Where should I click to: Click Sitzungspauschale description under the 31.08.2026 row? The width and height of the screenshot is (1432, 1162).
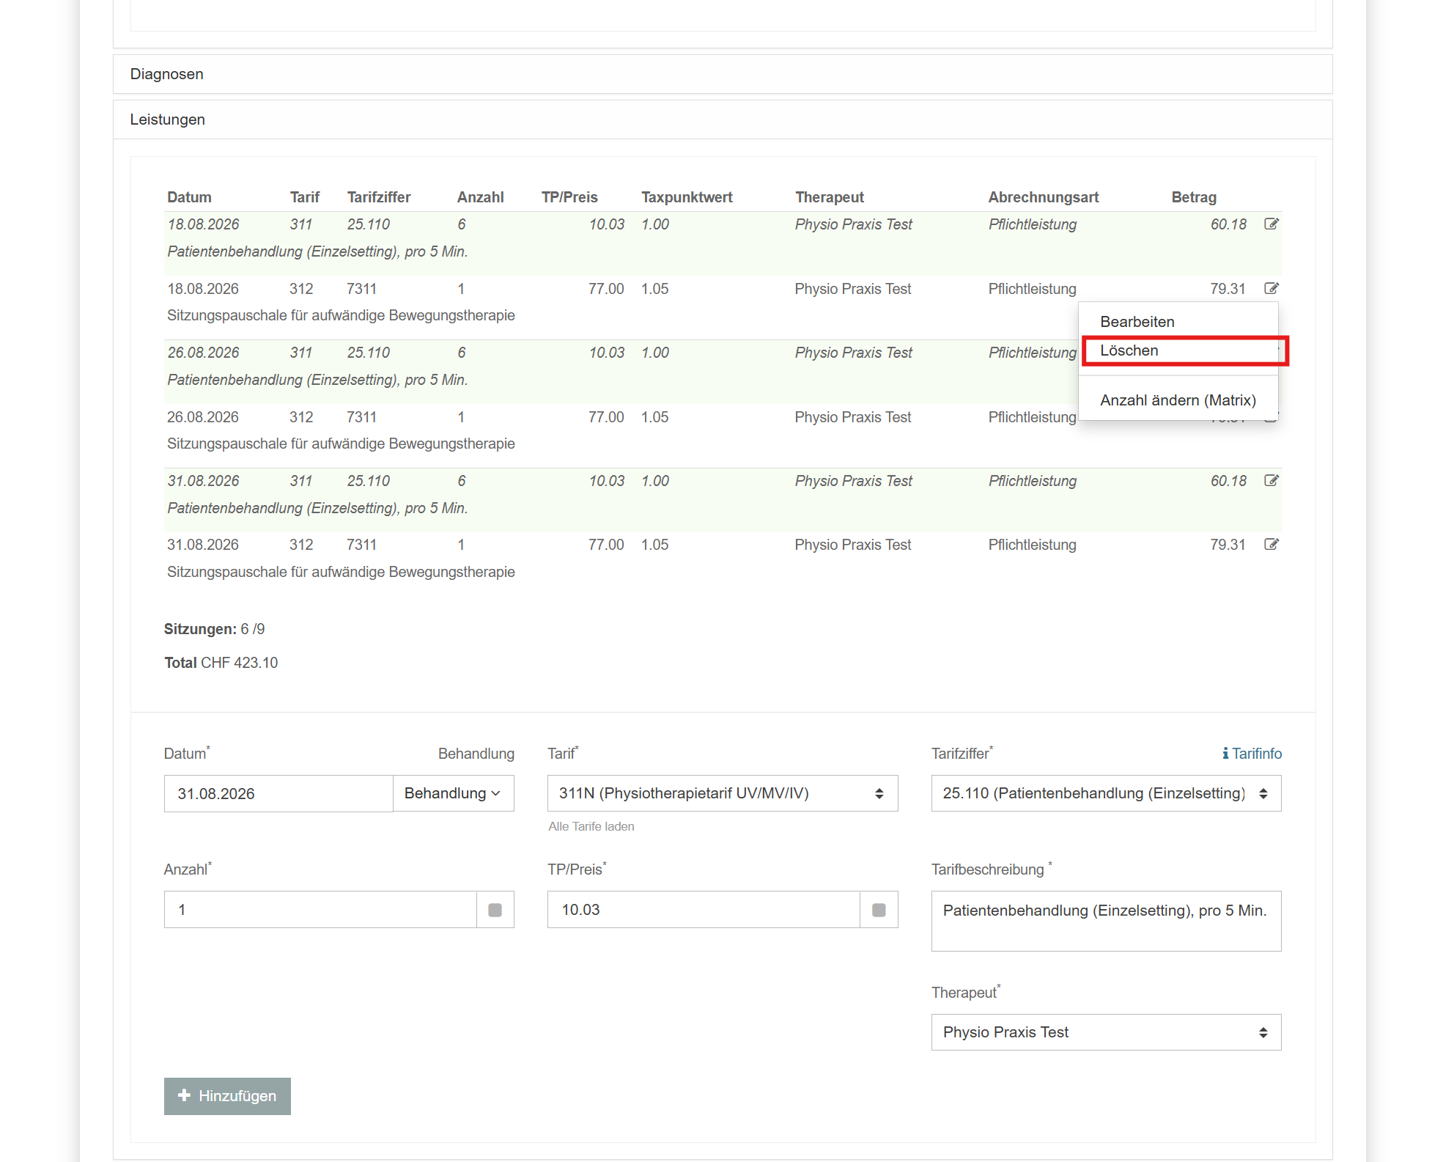(x=341, y=572)
